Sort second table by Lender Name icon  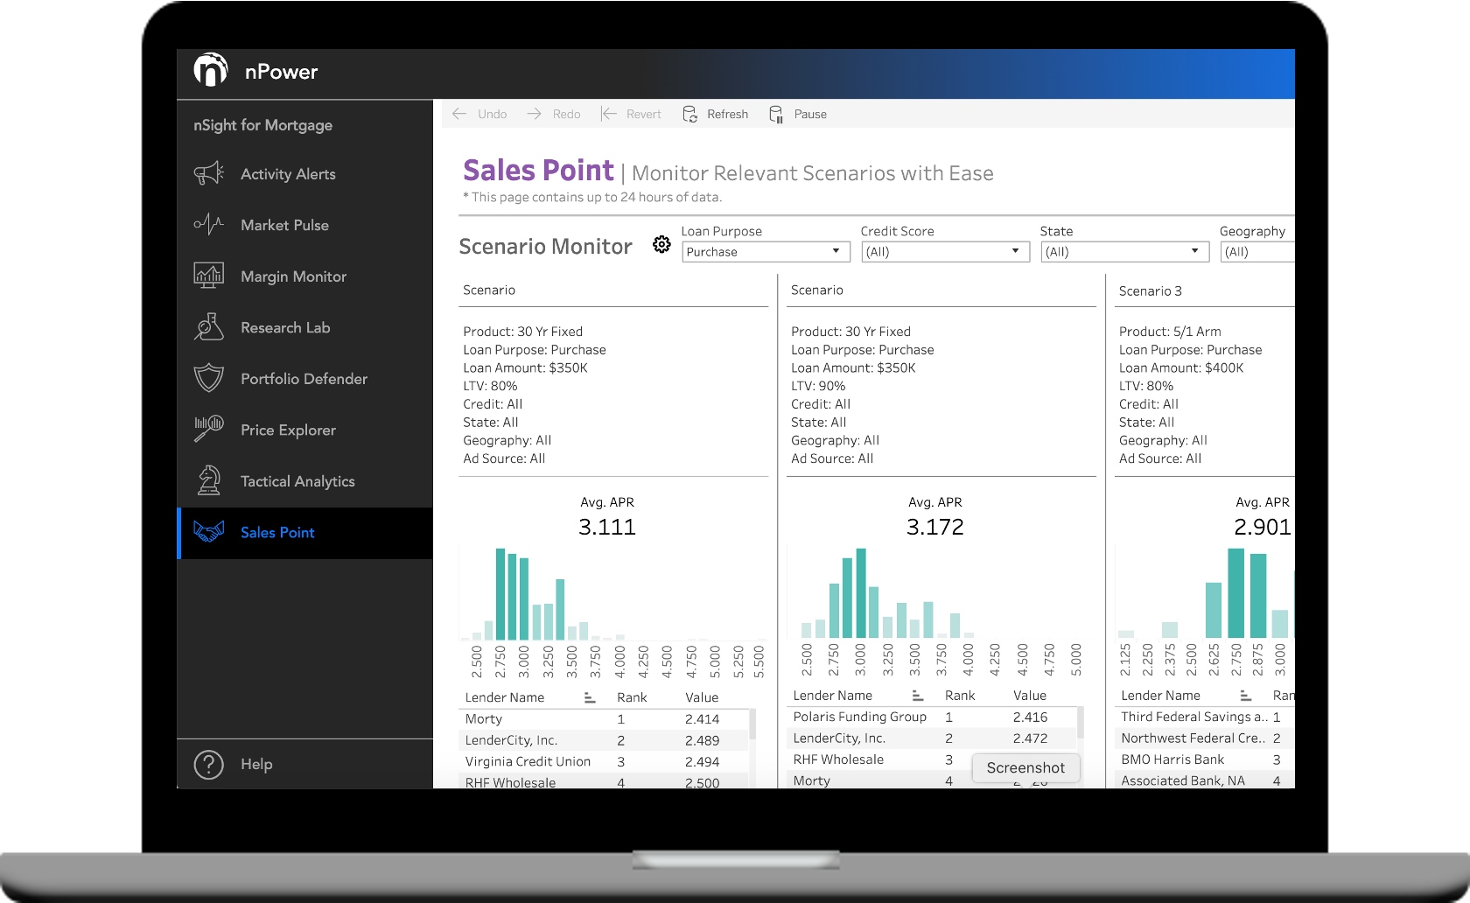[918, 696]
